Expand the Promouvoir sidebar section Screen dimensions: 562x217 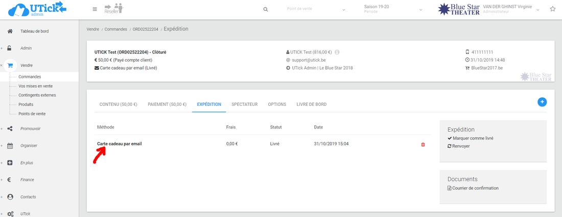coord(30,128)
